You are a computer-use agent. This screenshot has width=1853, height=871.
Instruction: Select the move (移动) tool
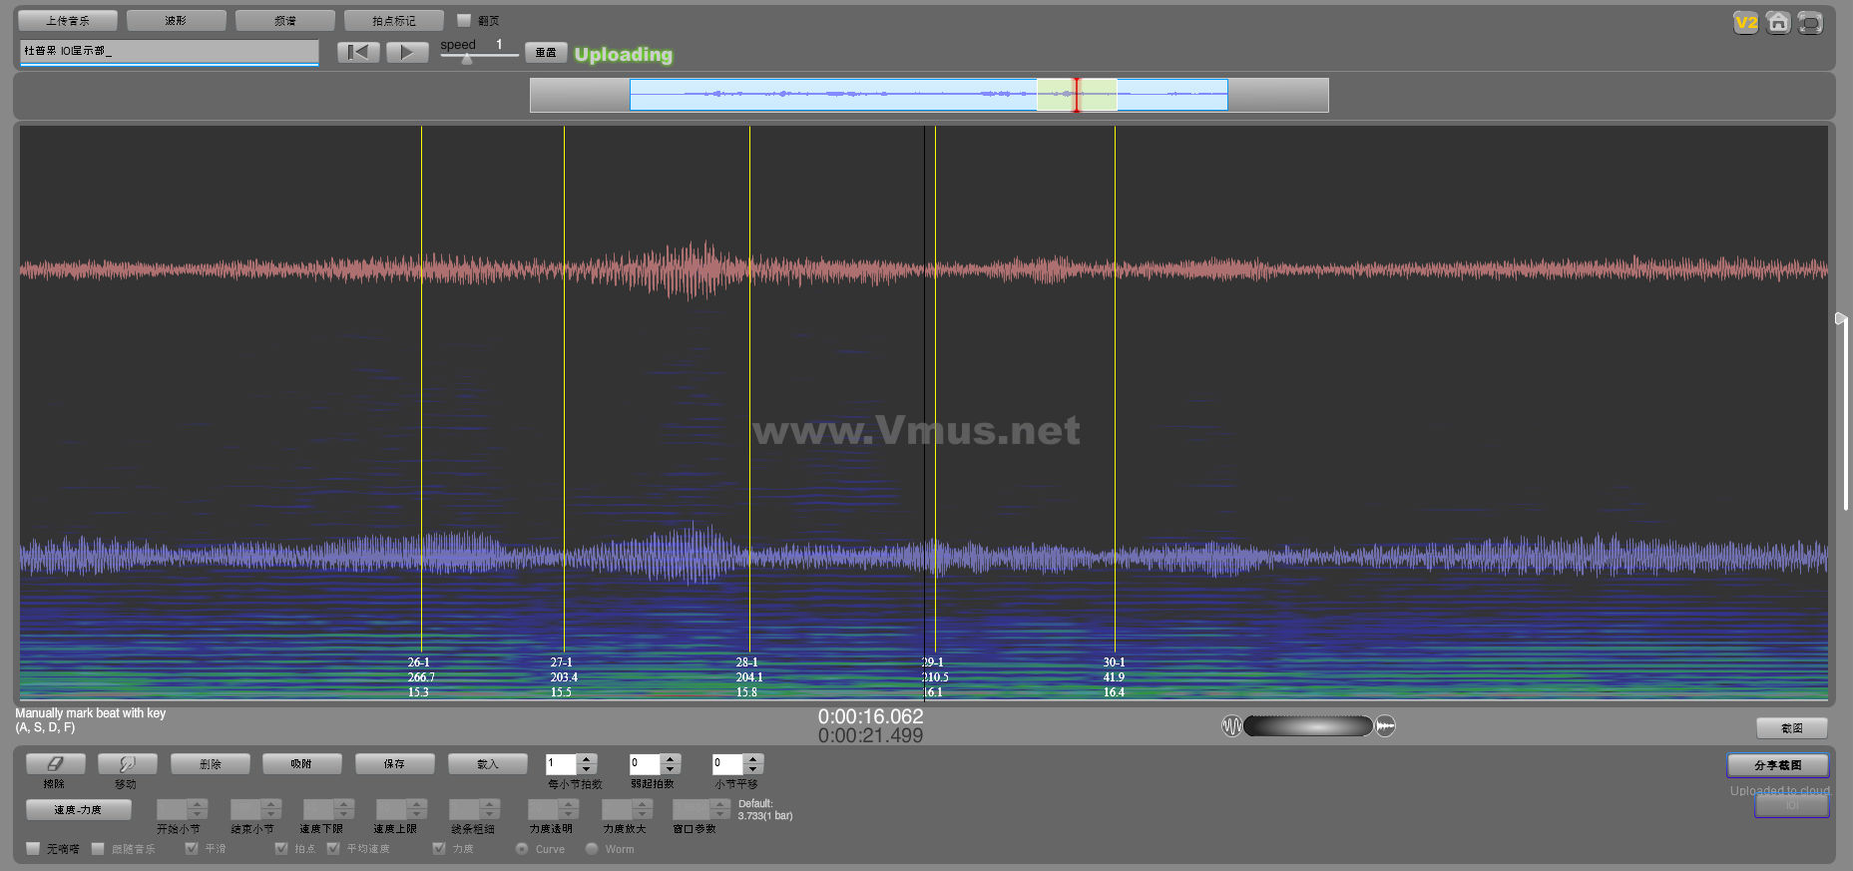[127, 763]
